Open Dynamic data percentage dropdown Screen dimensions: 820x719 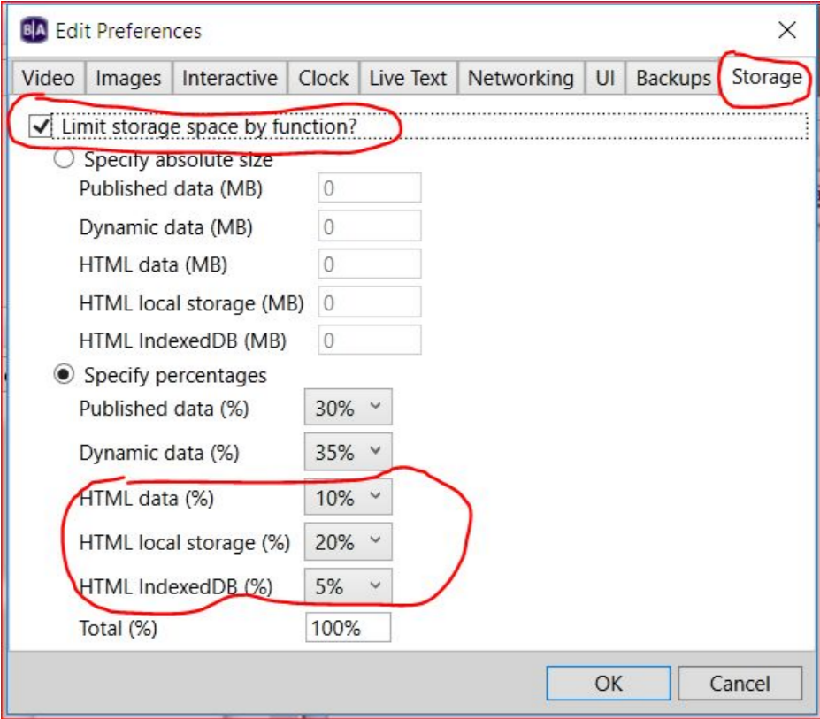click(x=348, y=453)
